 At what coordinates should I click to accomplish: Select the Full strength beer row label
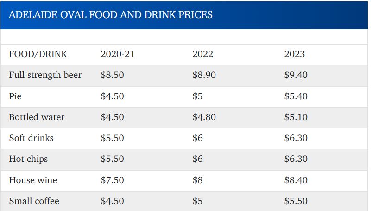45,75
